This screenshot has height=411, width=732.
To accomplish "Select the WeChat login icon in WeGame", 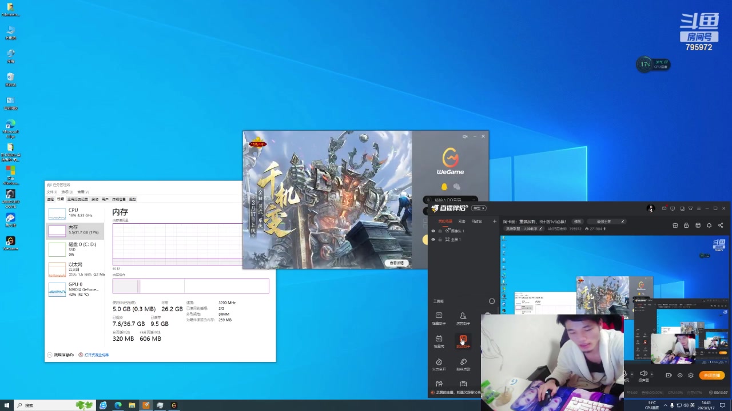I will pos(456,187).
